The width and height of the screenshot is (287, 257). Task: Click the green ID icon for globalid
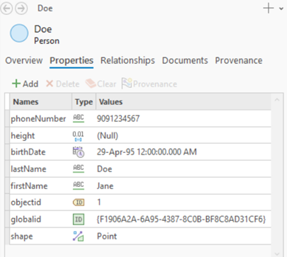(x=79, y=219)
